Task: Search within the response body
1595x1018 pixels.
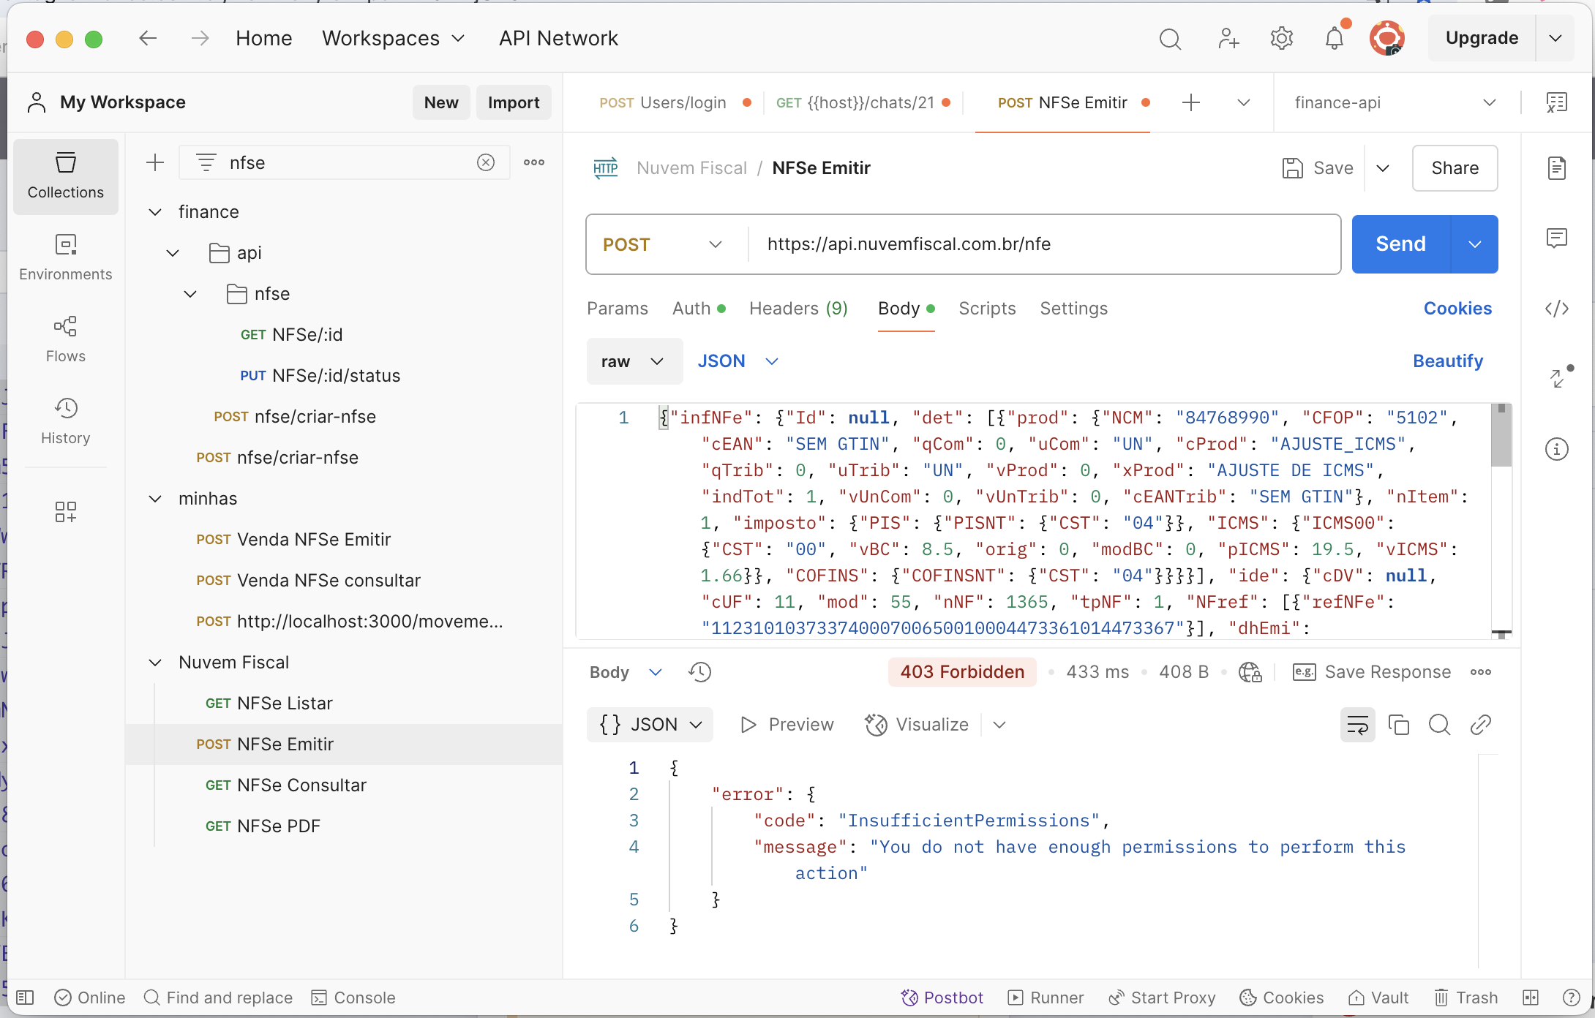Action: (1440, 725)
